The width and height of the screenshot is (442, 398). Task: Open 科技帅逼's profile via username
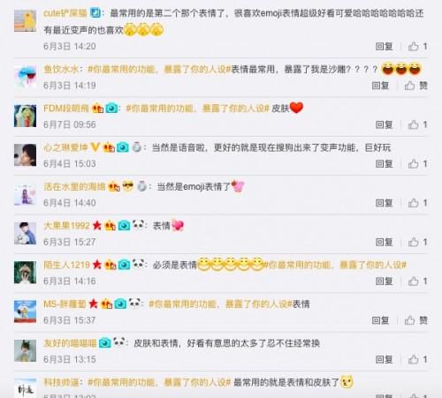pyautogui.click(x=61, y=382)
